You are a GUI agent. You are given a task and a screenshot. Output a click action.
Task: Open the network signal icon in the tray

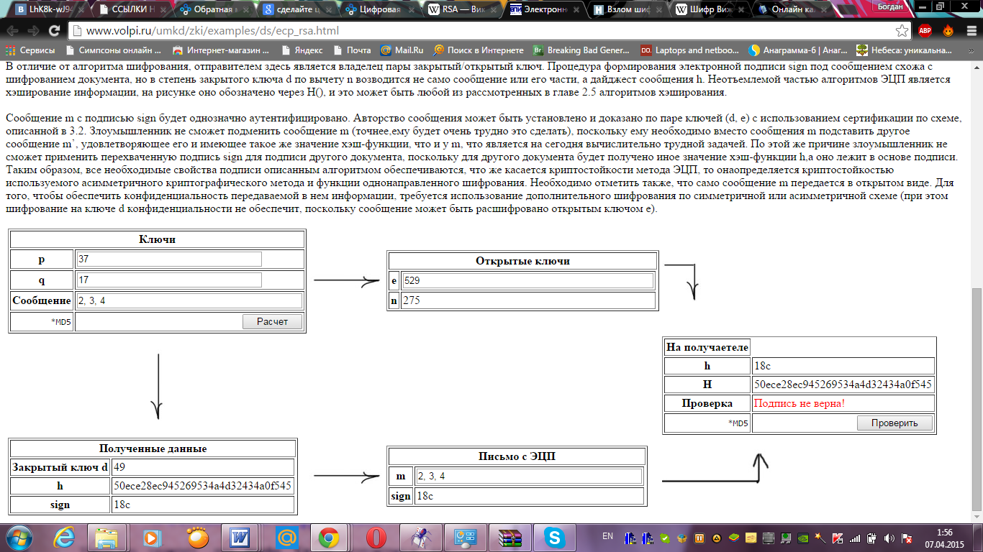click(x=855, y=537)
